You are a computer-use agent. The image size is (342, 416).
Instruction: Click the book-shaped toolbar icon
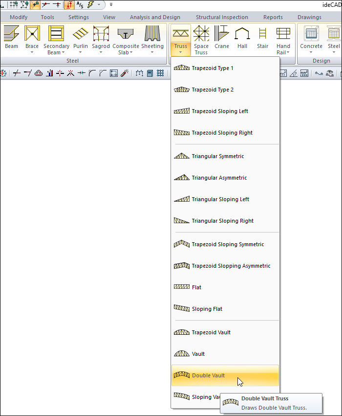(x=150, y=73)
